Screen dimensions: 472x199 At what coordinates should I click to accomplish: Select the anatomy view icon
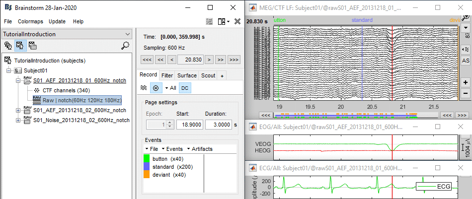tap(8, 46)
